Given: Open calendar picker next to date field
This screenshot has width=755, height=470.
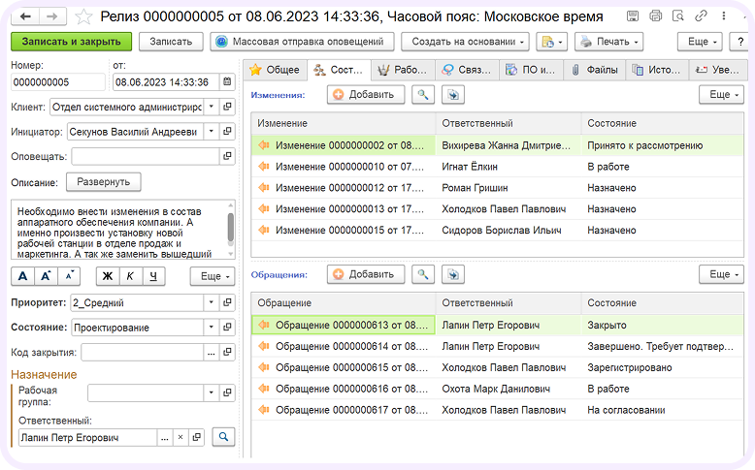Looking at the screenshot, I should point(227,81).
